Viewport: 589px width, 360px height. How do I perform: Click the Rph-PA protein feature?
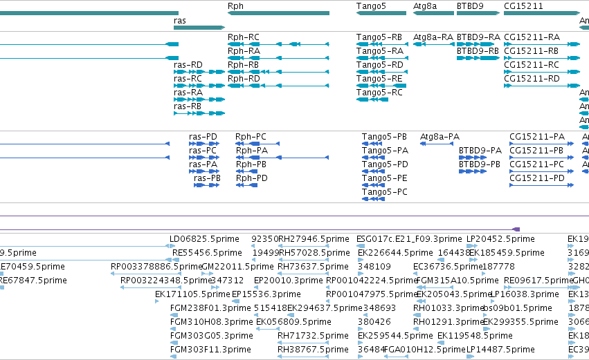pyautogui.click(x=282, y=158)
